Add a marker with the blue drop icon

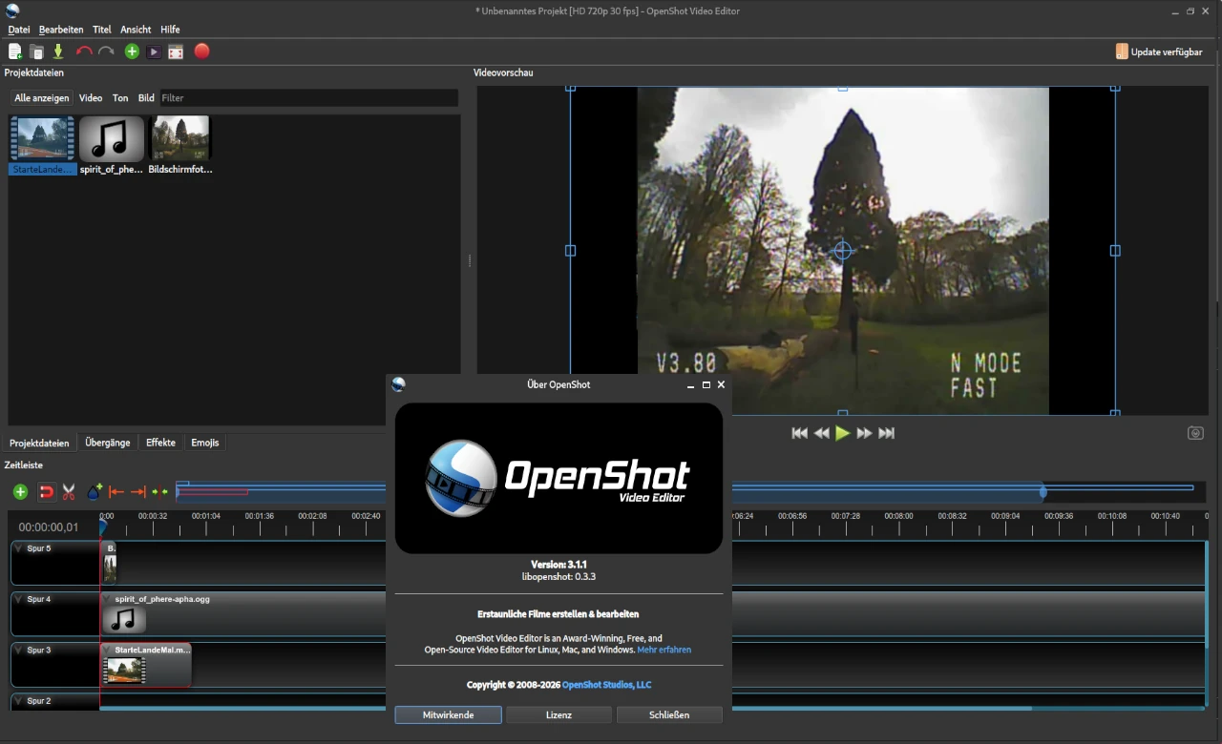click(x=95, y=492)
